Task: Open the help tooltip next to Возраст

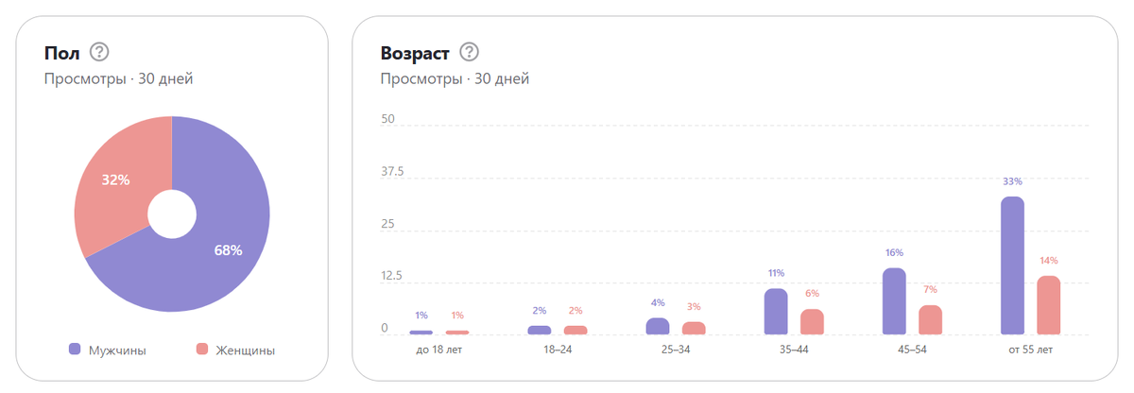Action: 469,52
